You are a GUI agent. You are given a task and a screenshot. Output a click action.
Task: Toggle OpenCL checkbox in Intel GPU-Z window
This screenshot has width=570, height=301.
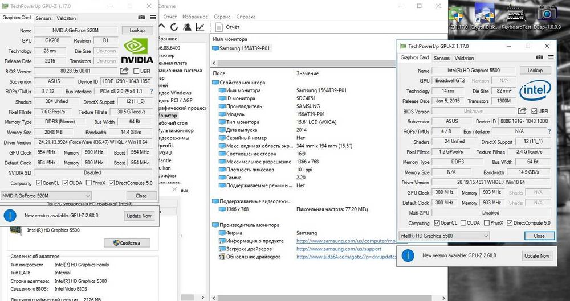point(437,223)
